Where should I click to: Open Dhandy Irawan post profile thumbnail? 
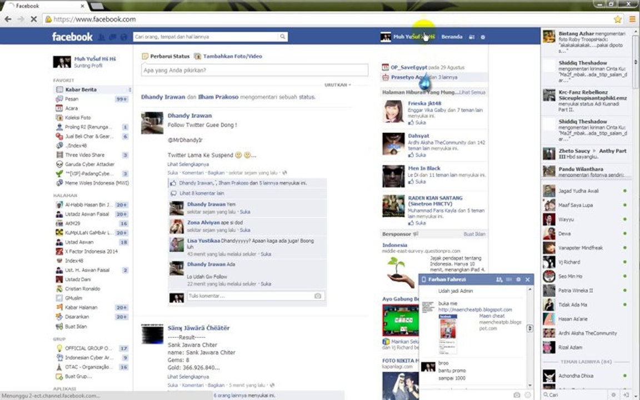(152, 123)
